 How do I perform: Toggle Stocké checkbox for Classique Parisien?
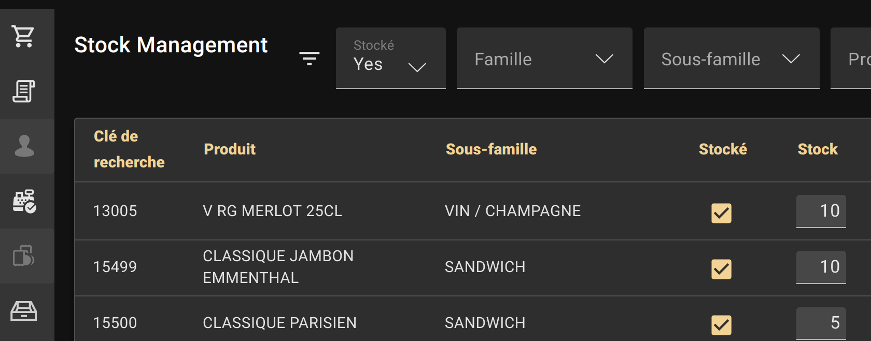pos(721,325)
